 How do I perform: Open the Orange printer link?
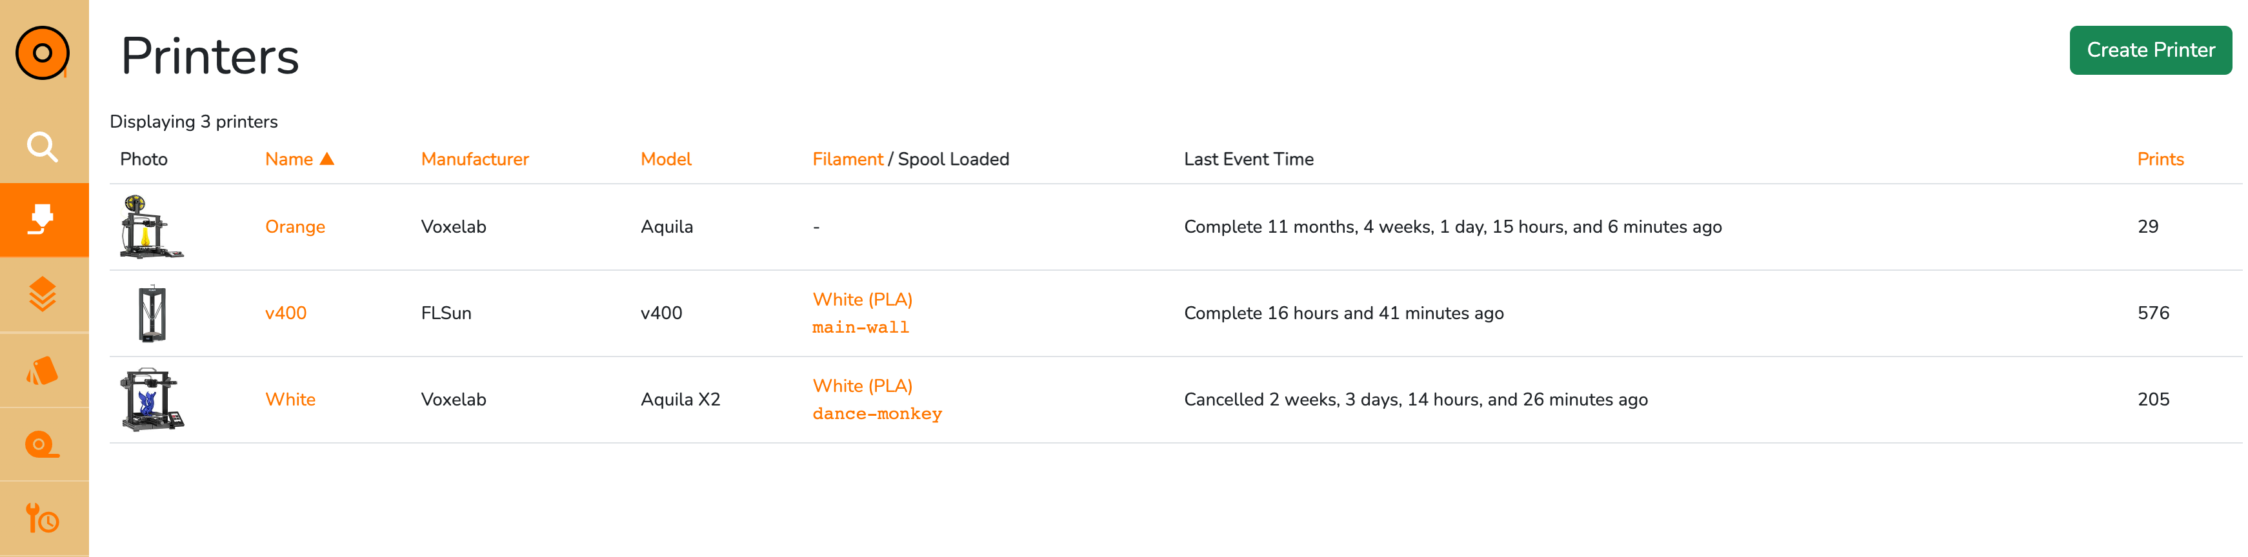click(x=295, y=227)
